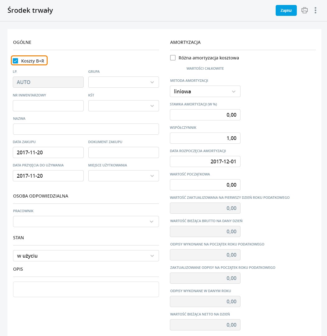Click the Zapisz save button
Screen dimensions: 327x336
point(286,10)
